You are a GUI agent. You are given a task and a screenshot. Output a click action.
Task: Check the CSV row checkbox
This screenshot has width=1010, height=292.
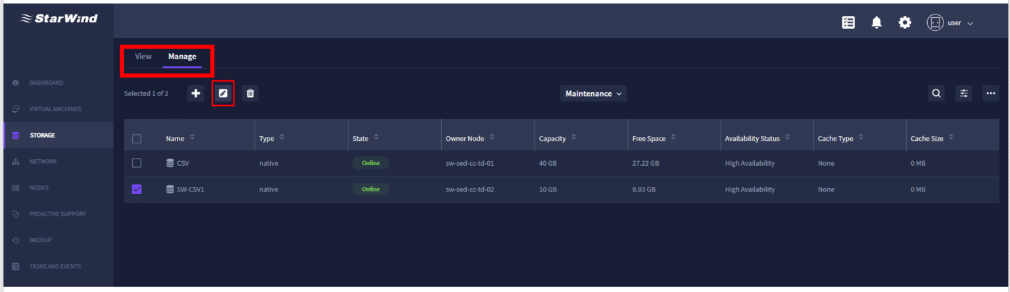(x=137, y=163)
